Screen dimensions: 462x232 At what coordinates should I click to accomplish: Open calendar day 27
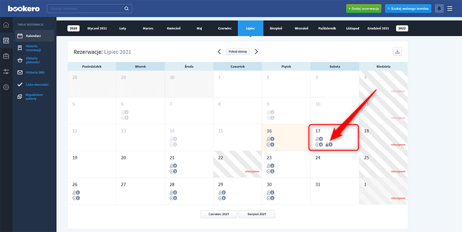pos(141,191)
